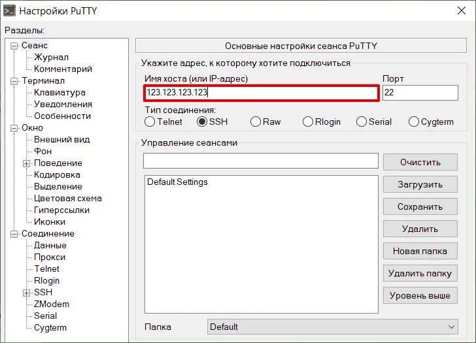Open the Rlogin item in the tree
The width and height of the screenshot is (476, 343).
46,281
